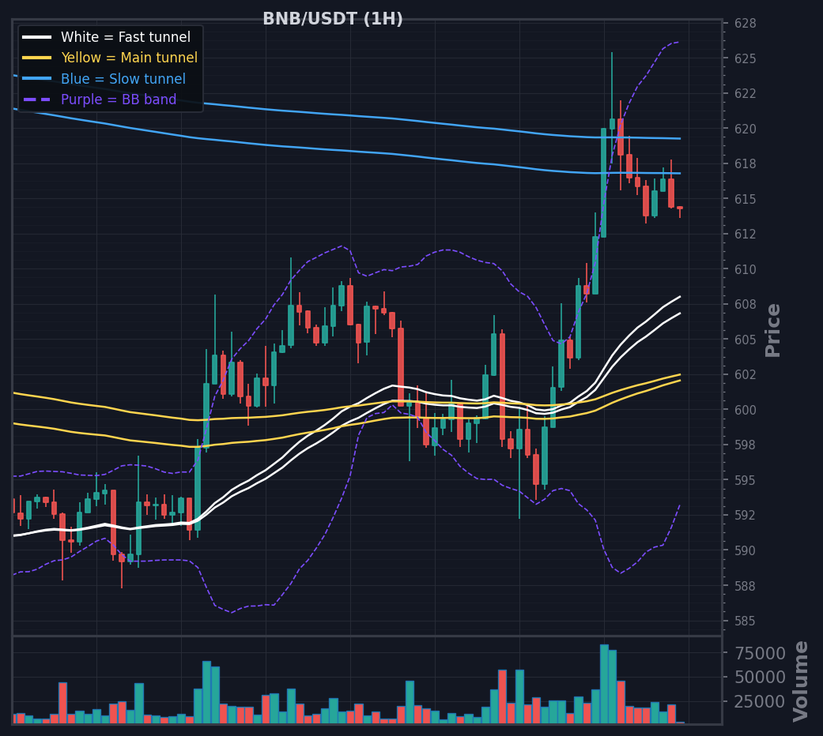
Task: Click the white line sample in the legend
Action: 36,37
